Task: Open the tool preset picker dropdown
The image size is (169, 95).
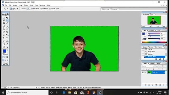Action: (7, 9)
